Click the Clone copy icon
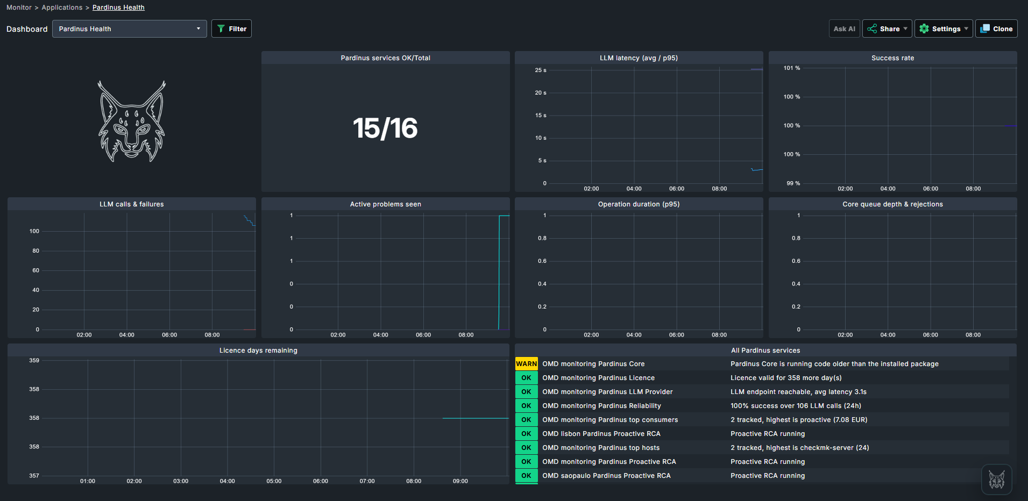Screen dimensions: 1028x501 (x=985, y=28)
